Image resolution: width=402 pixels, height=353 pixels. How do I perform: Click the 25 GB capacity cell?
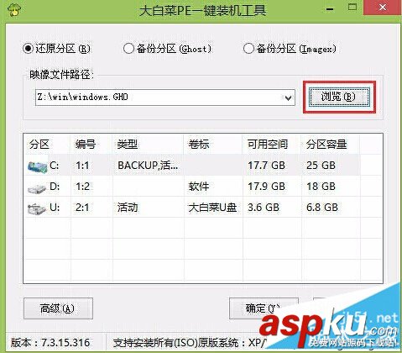321,166
